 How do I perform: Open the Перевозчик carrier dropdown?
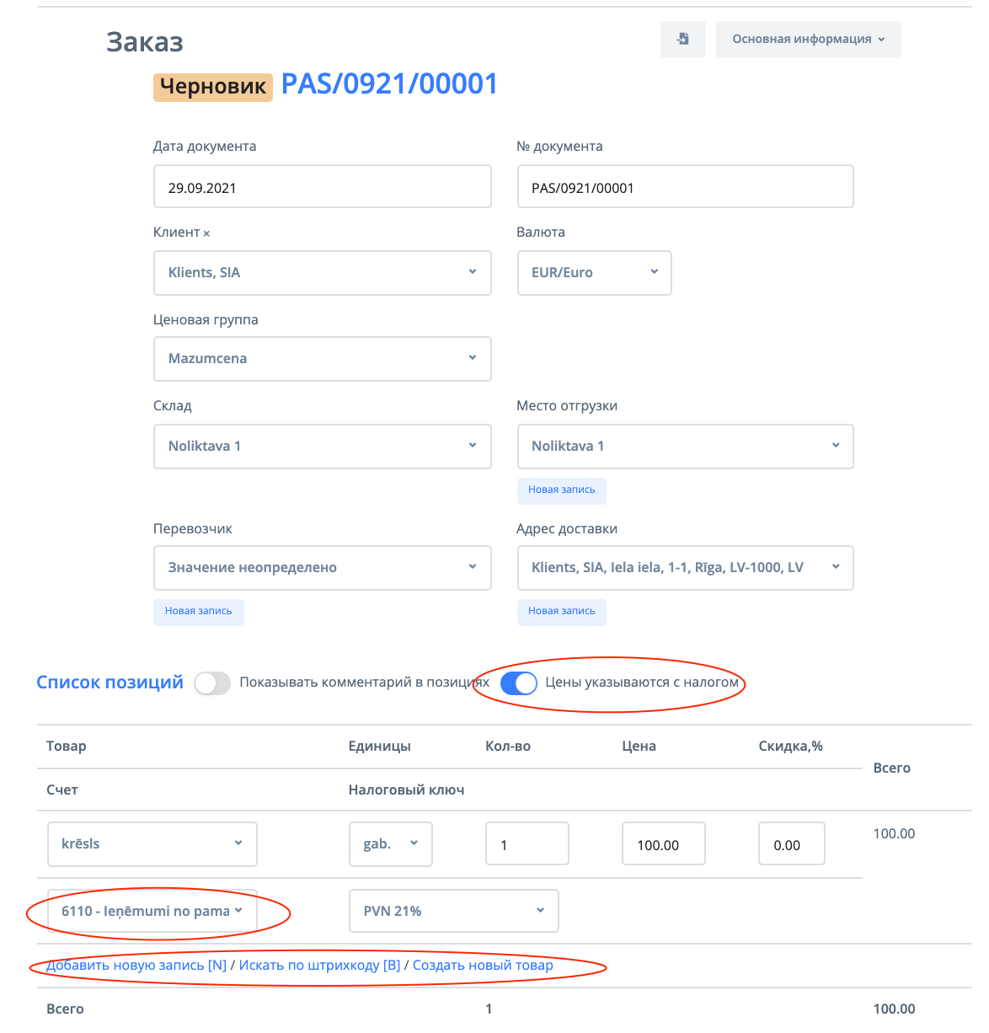tap(322, 568)
